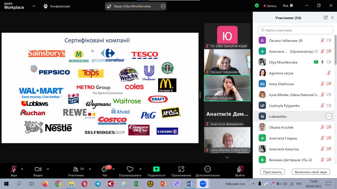Click the green B avatar of Веніамін Дегтерьов

pyautogui.click(x=262, y=160)
